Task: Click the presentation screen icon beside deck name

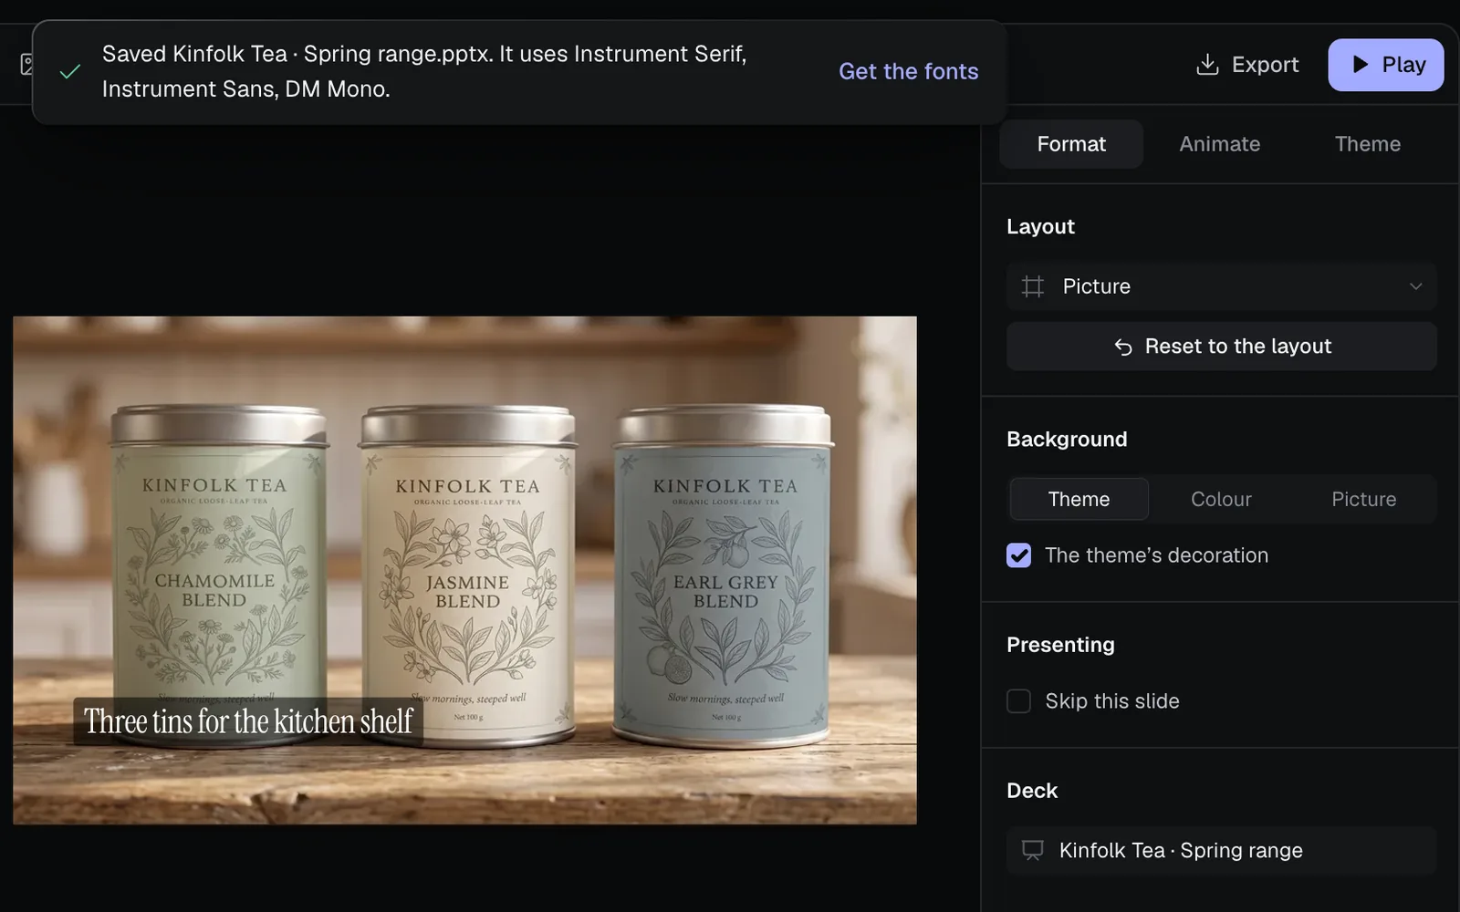Action: (1033, 850)
